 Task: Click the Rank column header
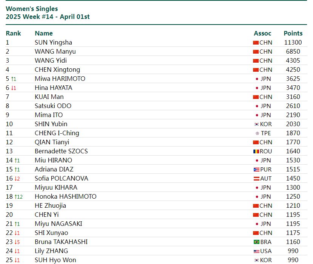click(13, 33)
